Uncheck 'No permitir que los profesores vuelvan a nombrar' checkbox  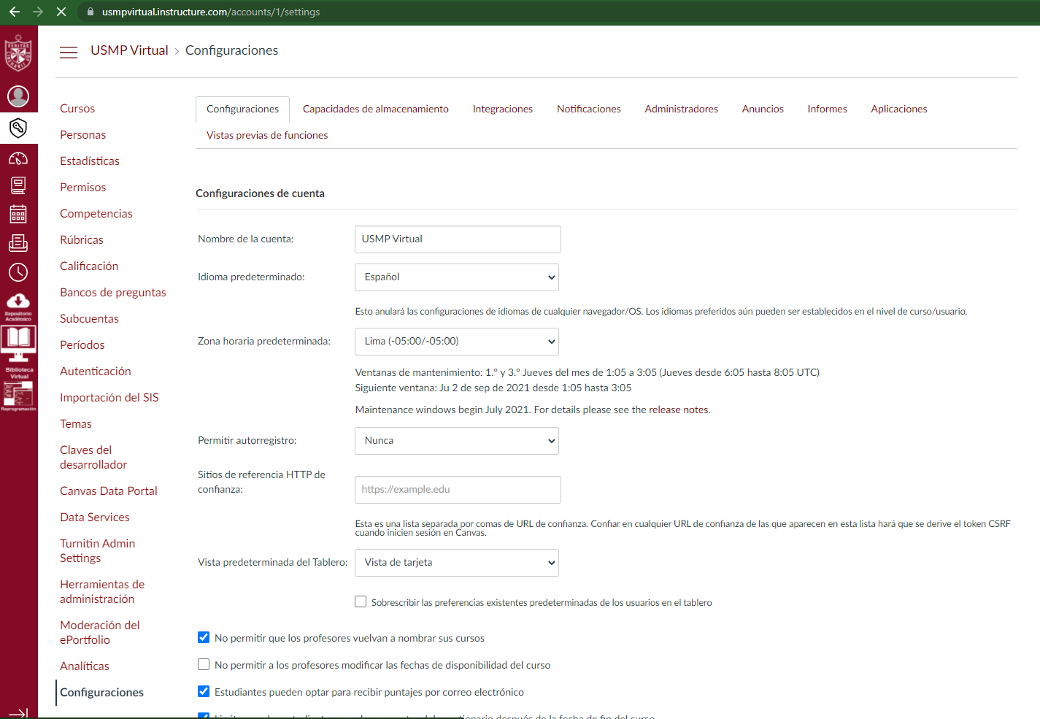pos(204,637)
